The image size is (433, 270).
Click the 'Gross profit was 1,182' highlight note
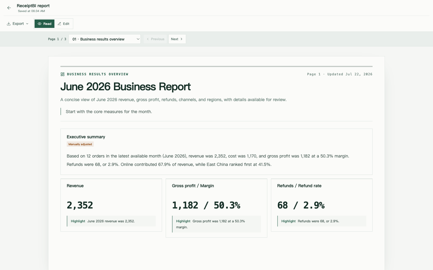(x=216, y=224)
